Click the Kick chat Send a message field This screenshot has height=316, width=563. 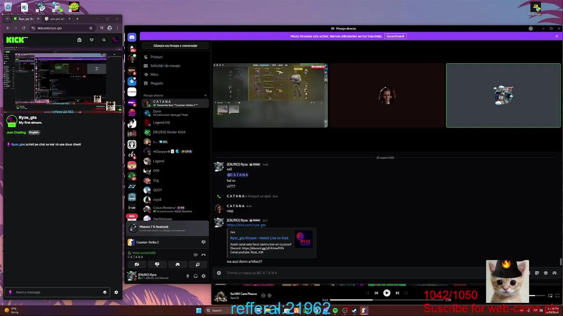(57, 292)
